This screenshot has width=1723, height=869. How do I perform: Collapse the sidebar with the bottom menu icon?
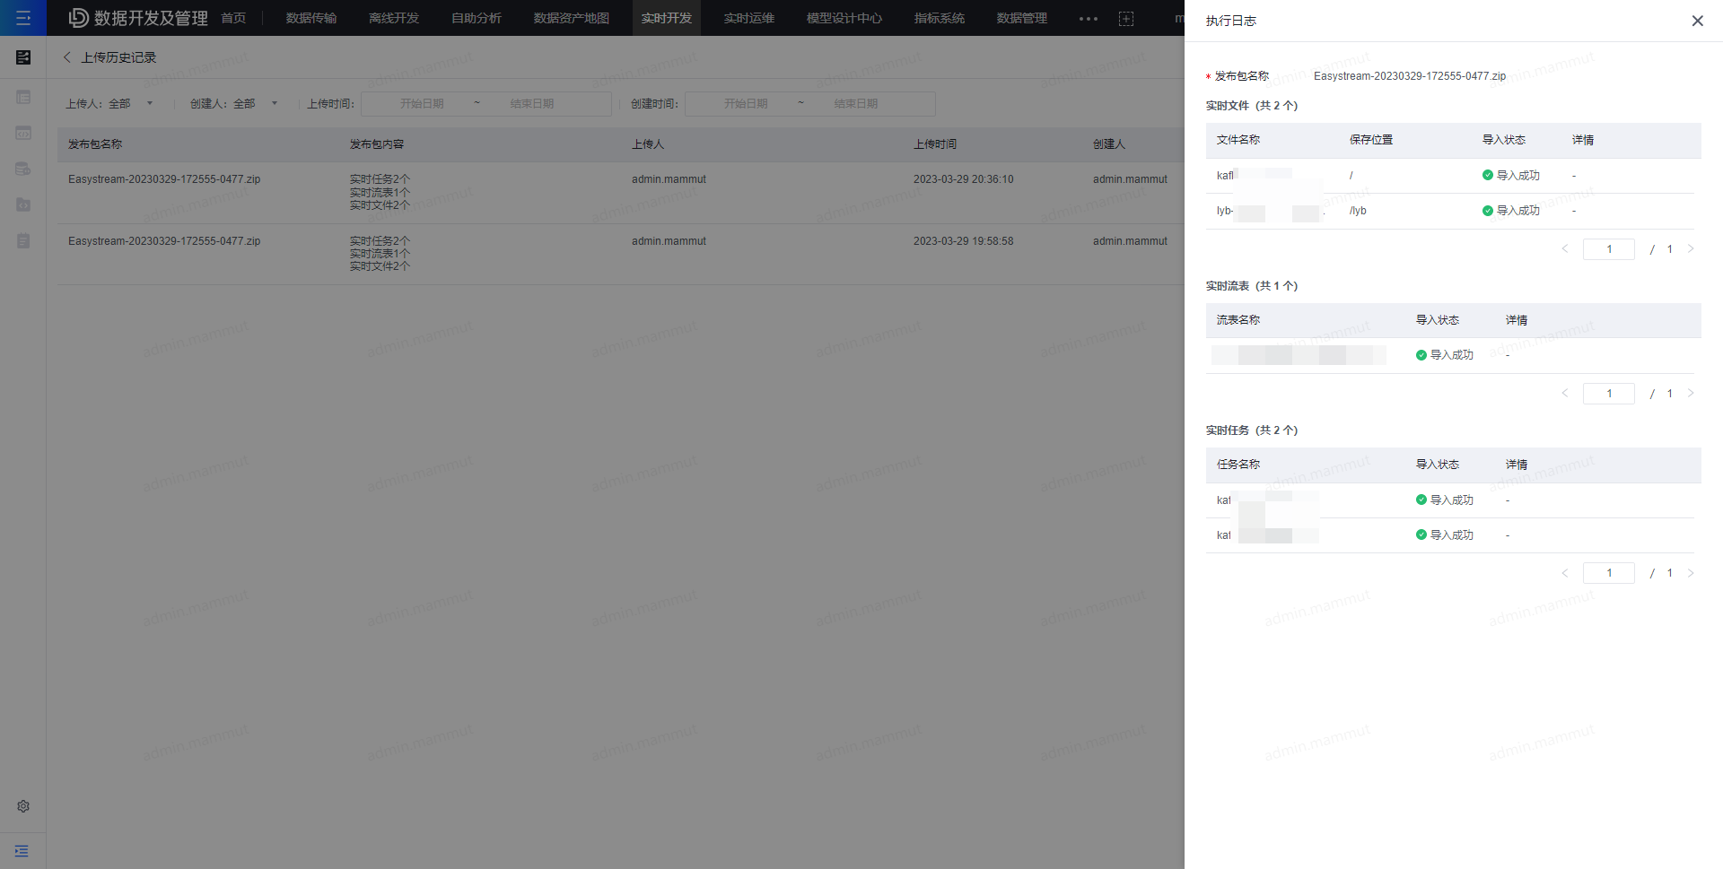tap(22, 851)
